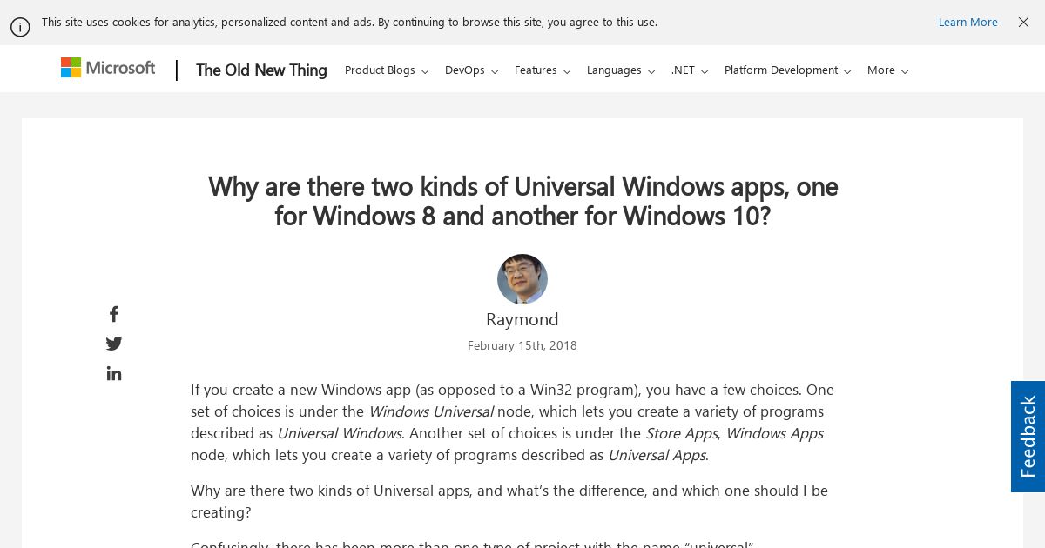This screenshot has height=548, width=1045.
Task: Expand the Features menu
Action: coord(543,70)
